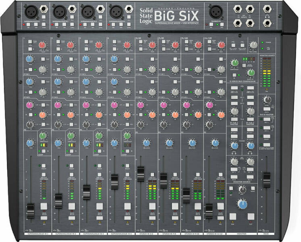Move the Stereo In 5/6 fader
The width and height of the screenshot is (301, 242).
coord(141,174)
